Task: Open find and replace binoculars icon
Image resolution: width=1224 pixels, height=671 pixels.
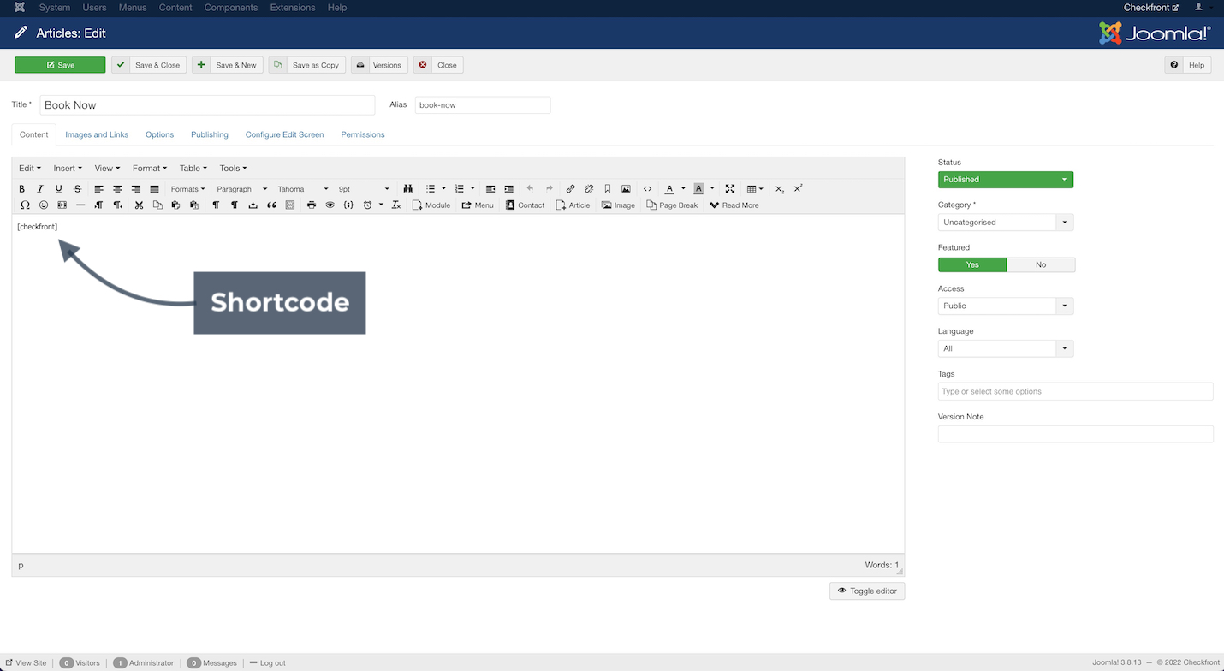Action: click(408, 189)
